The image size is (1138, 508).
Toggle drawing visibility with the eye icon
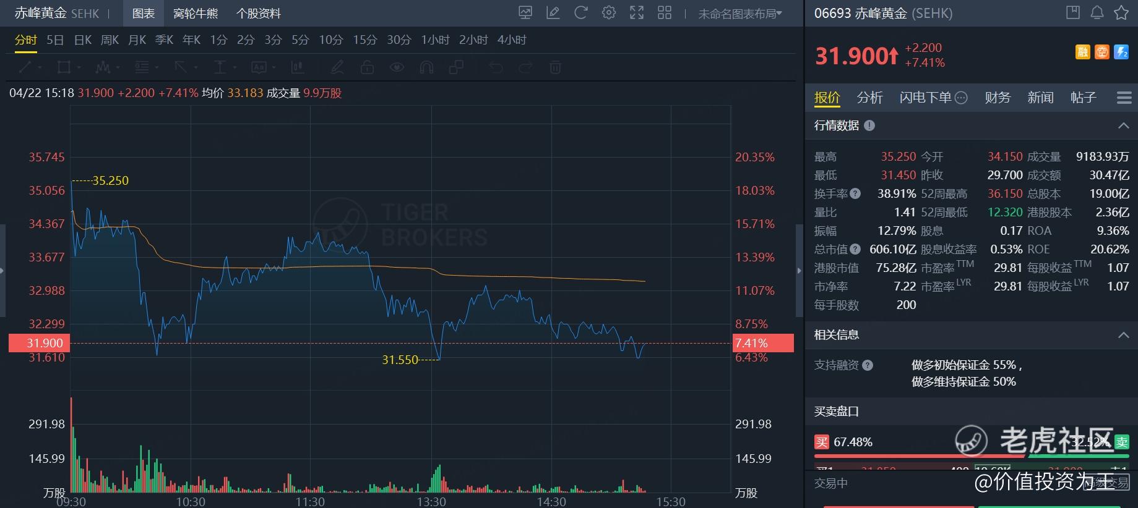pyautogui.click(x=397, y=67)
